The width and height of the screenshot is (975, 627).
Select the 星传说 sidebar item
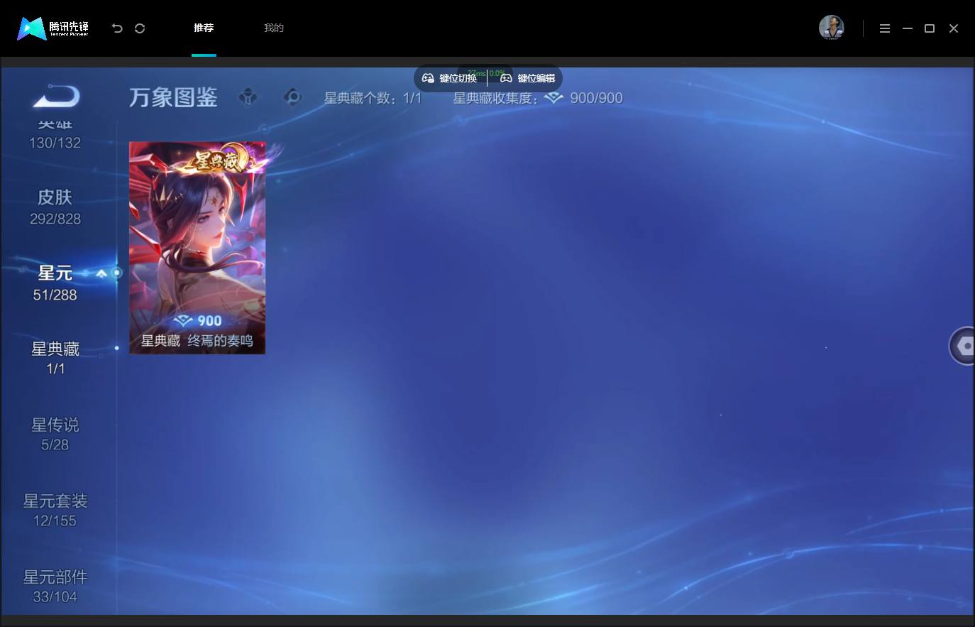[x=55, y=434]
